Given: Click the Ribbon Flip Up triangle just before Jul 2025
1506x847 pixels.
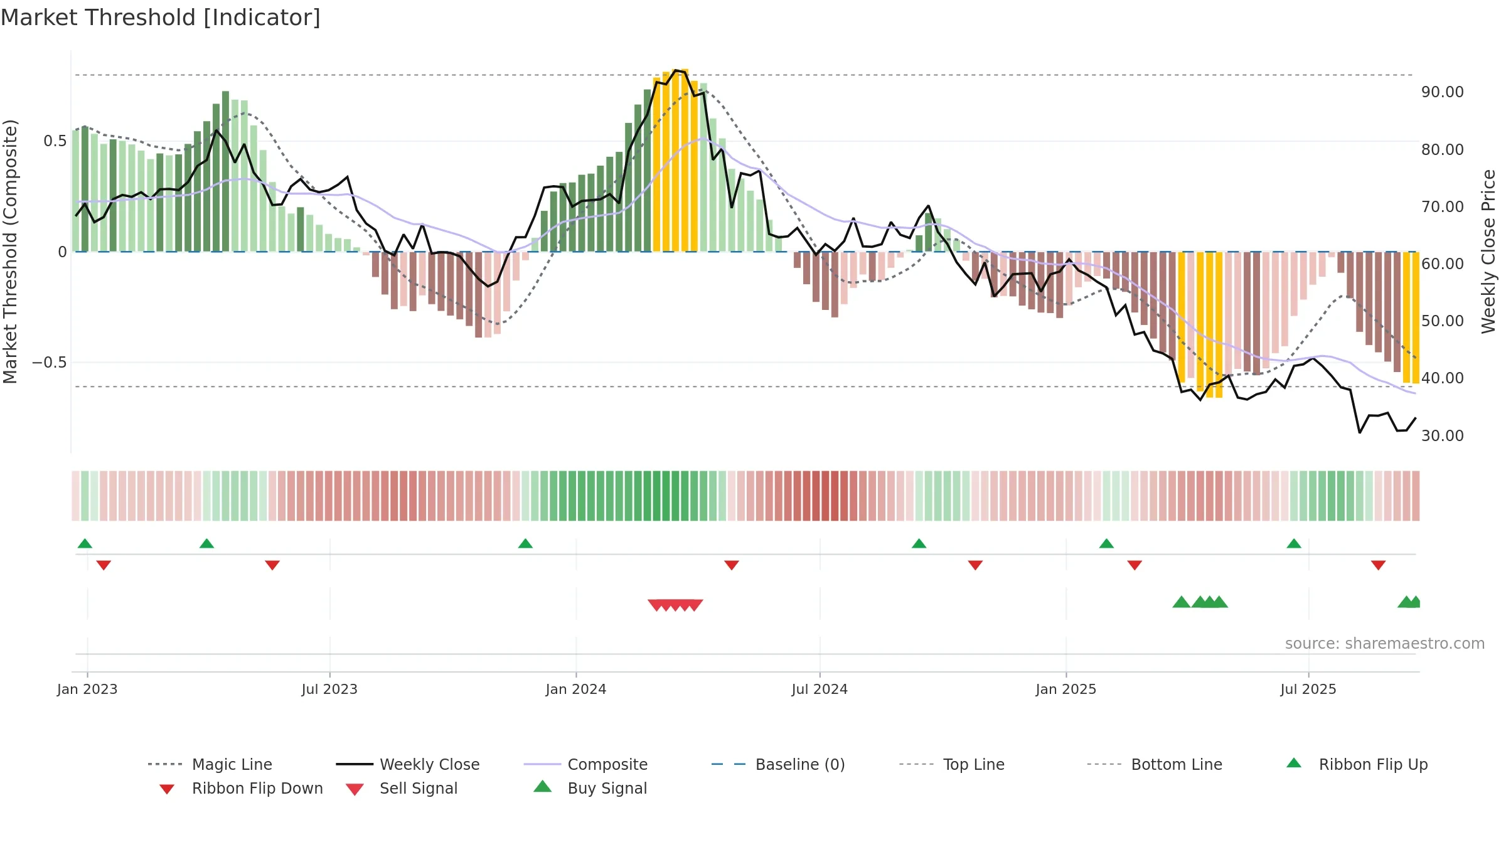Looking at the screenshot, I should 1294,543.
